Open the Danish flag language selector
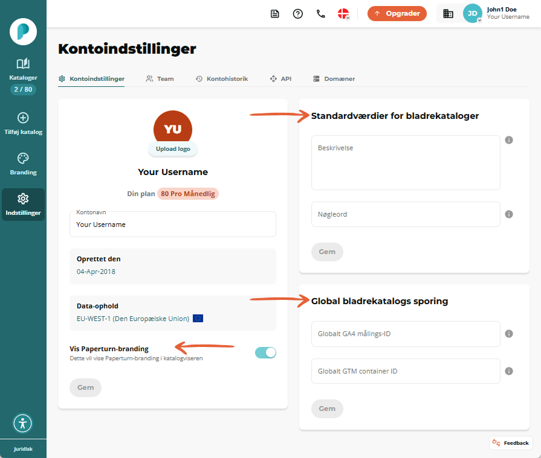Viewport: 541px width, 458px height. click(344, 14)
